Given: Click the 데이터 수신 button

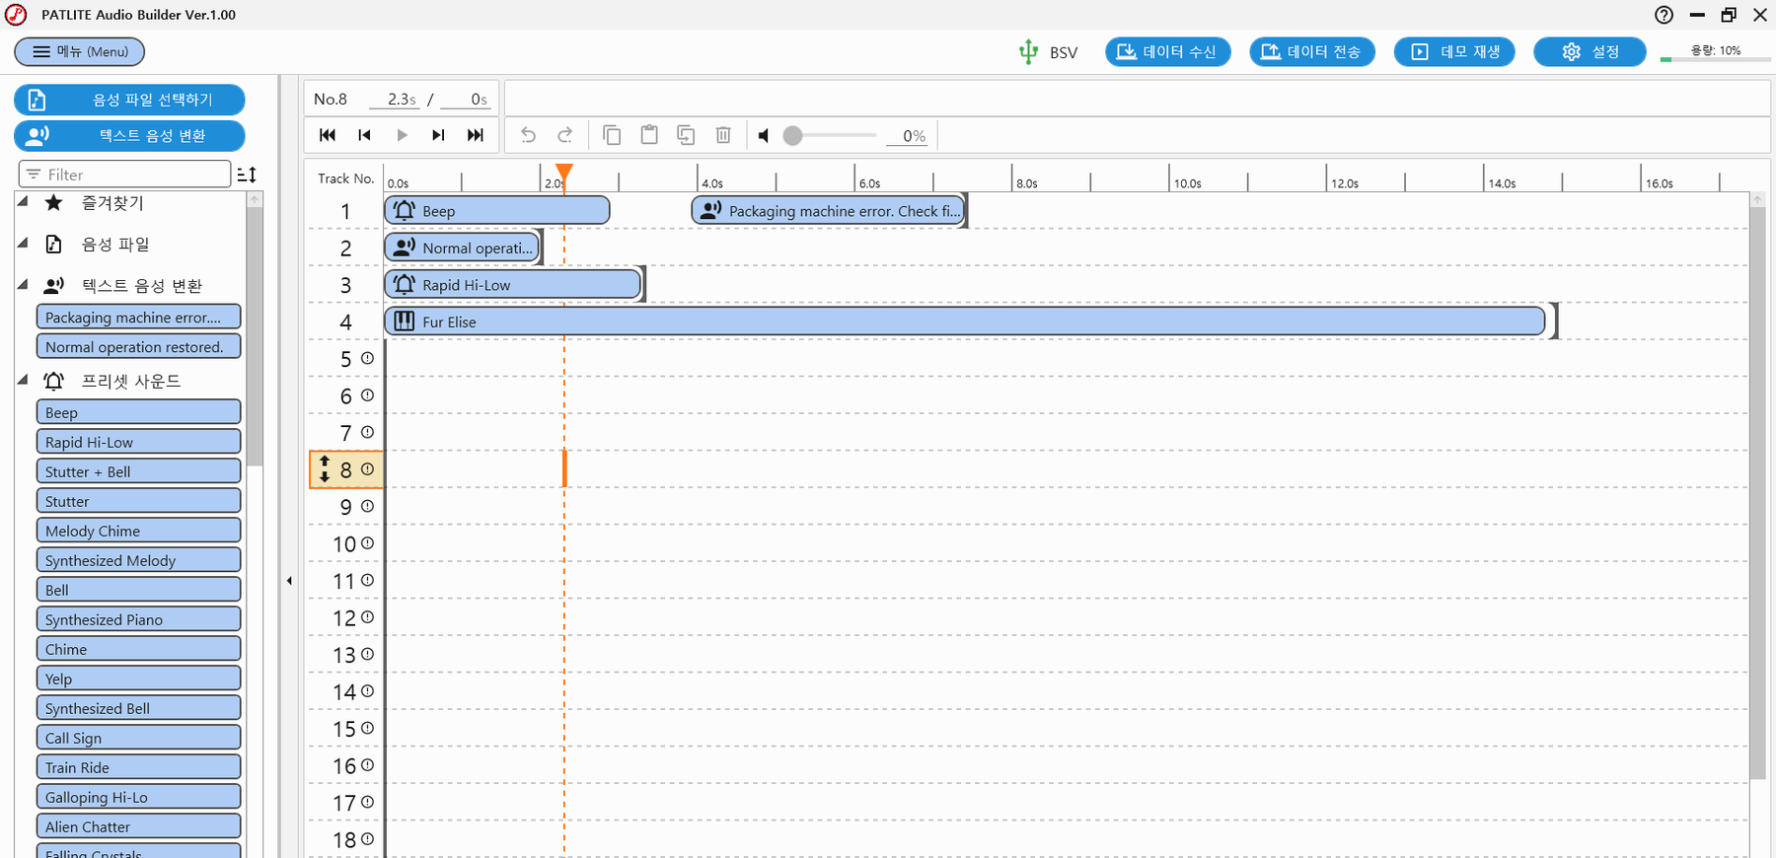Looking at the screenshot, I should pyautogui.click(x=1168, y=52).
